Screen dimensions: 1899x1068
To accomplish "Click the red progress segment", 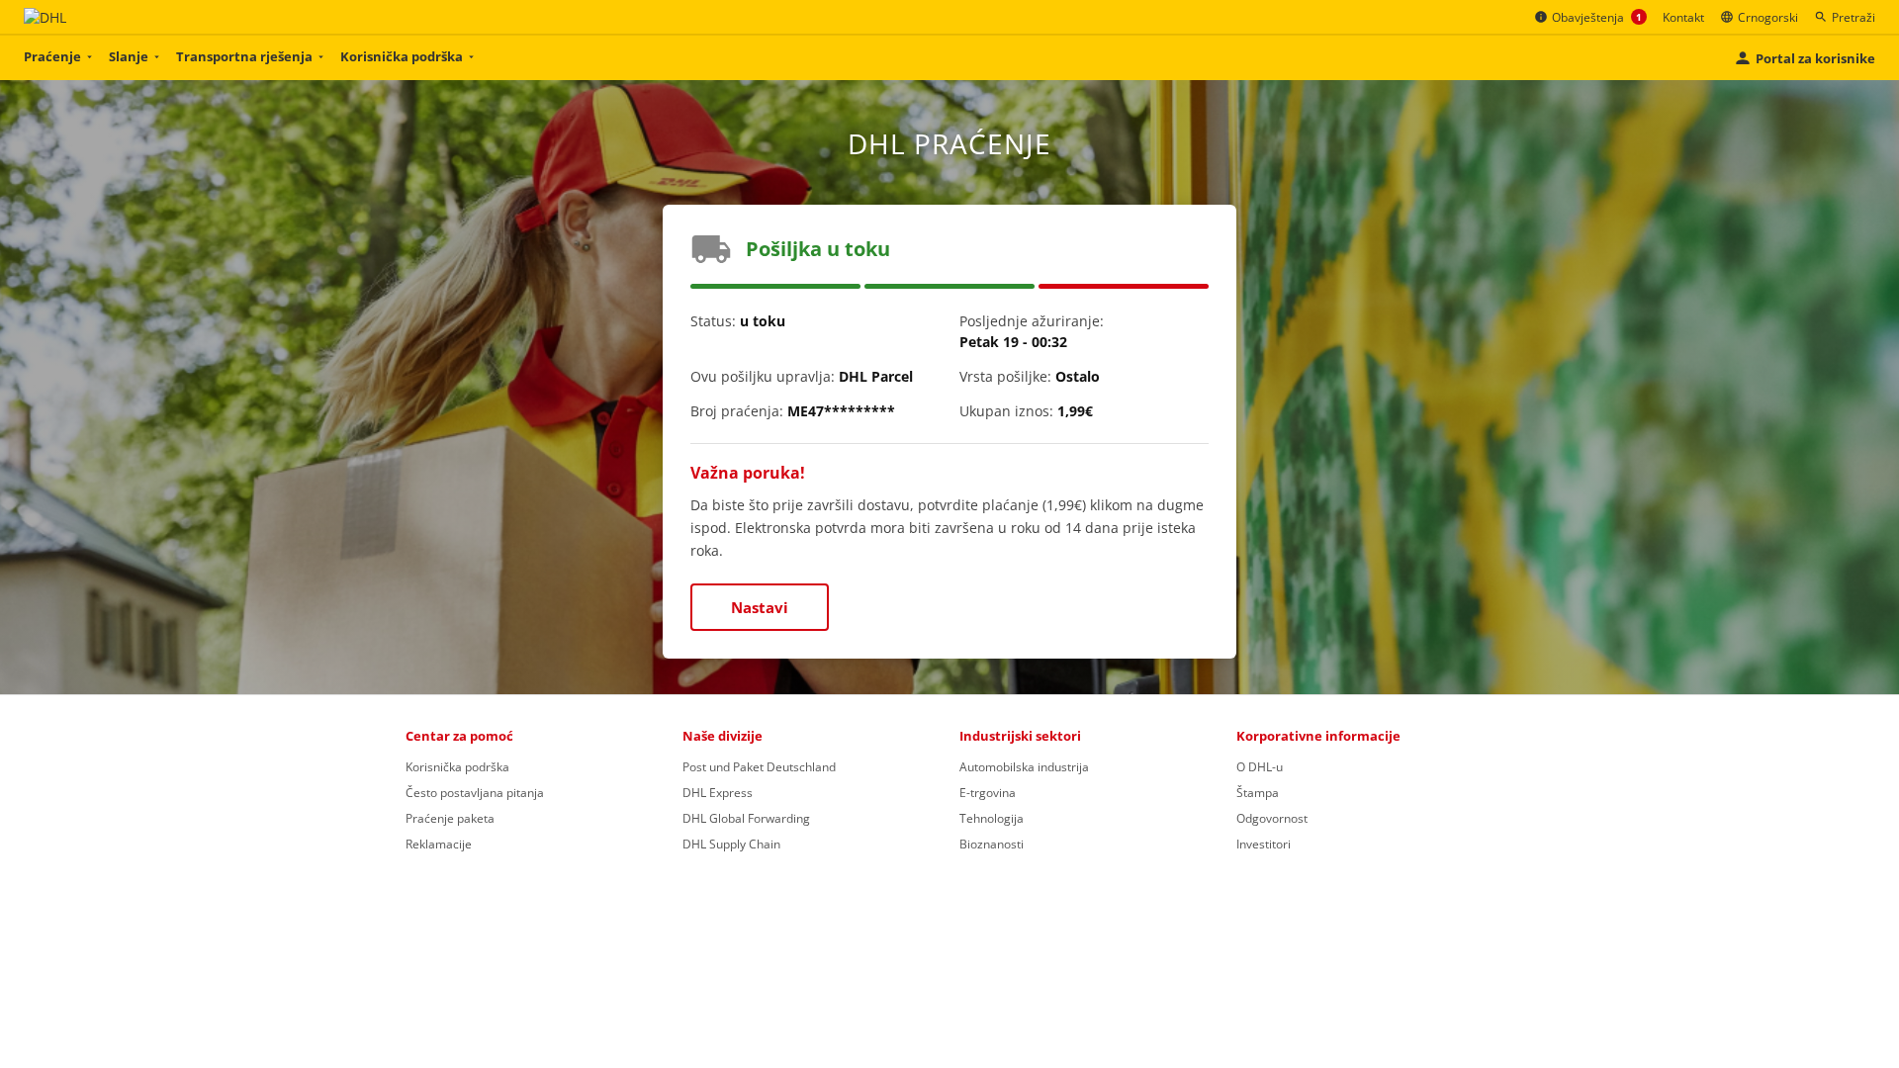I will pos(1124,287).
